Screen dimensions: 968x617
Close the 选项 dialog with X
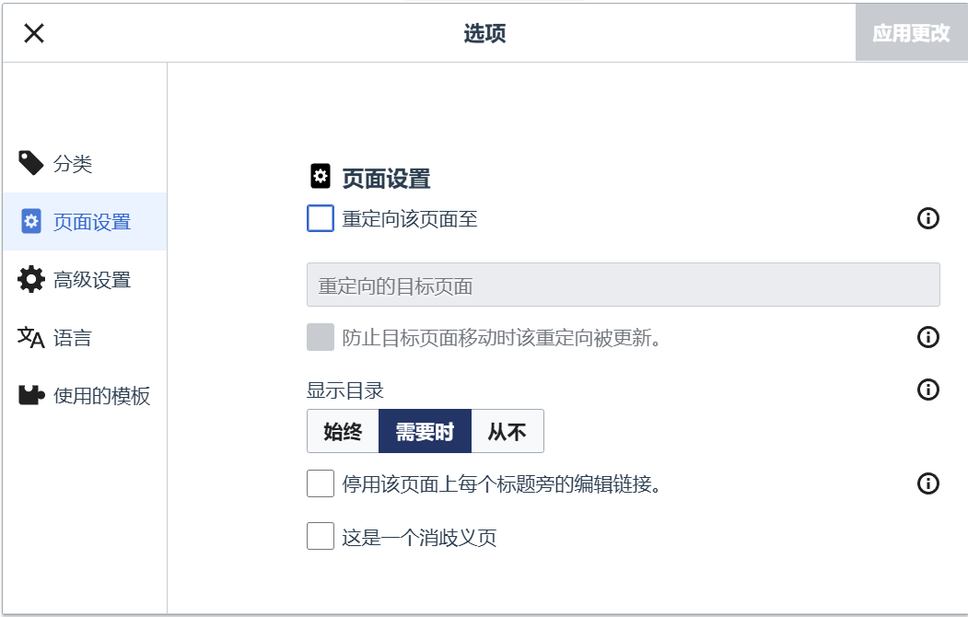pos(34,34)
